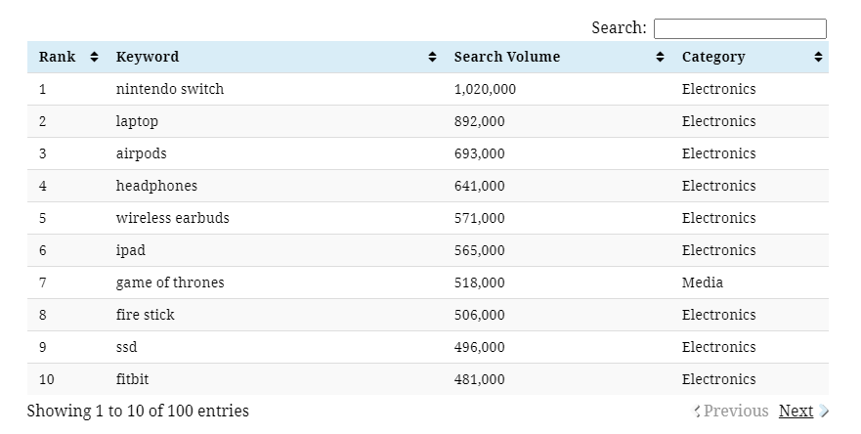861x434 pixels.
Task: Select the fitbit keyword row
Action: [x=132, y=379]
